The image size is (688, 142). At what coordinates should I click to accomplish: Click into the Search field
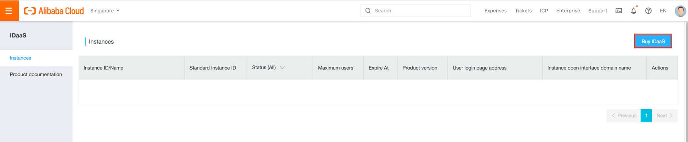[x=420, y=11]
